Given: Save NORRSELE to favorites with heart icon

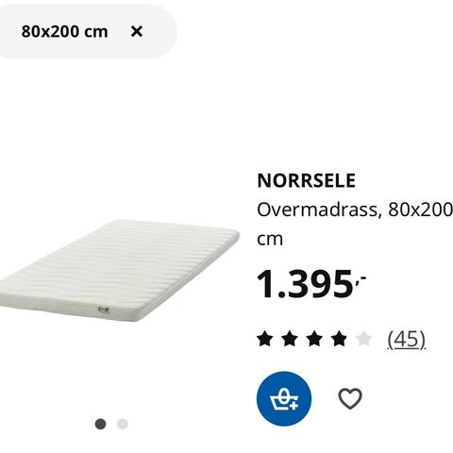Looking at the screenshot, I should (x=350, y=398).
